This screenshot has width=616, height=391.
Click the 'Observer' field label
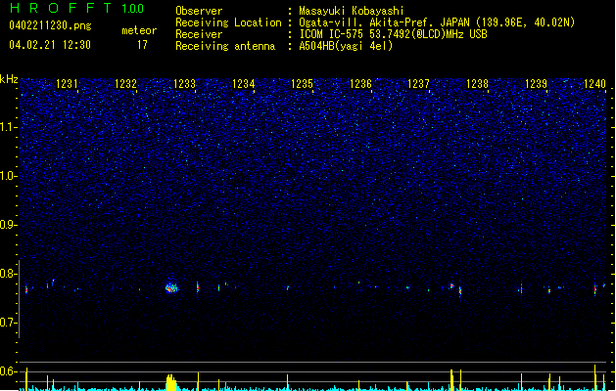click(x=199, y=11)
